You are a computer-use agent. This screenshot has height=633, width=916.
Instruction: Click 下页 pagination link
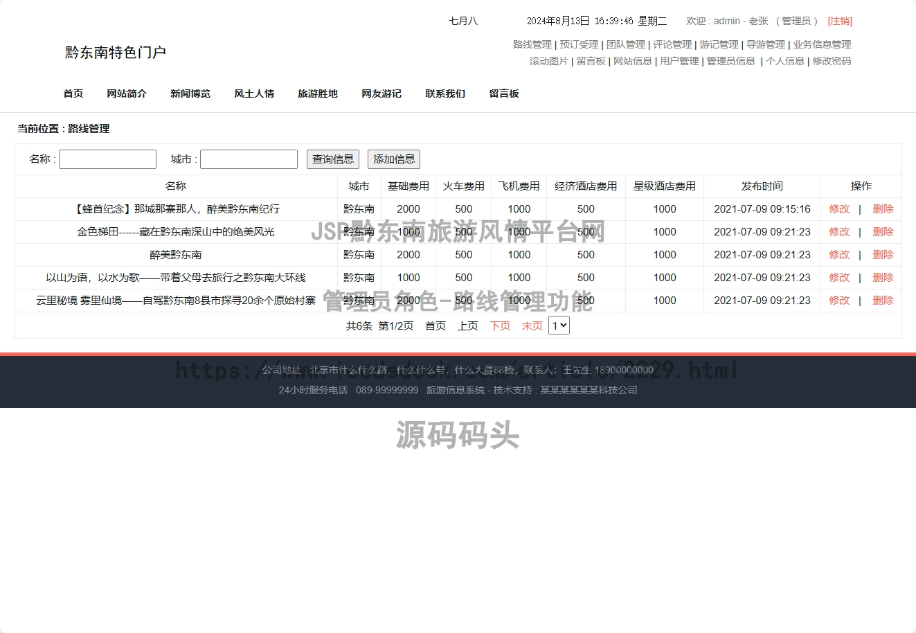[500, 326]
